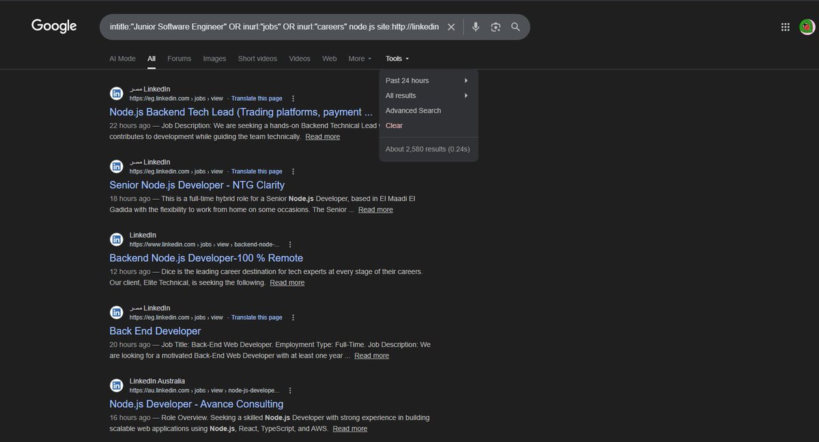Screen dimensions: 819x442
Task: Start voice search with microphone icon
Action: pyautogui.click(x=476, y=27)
